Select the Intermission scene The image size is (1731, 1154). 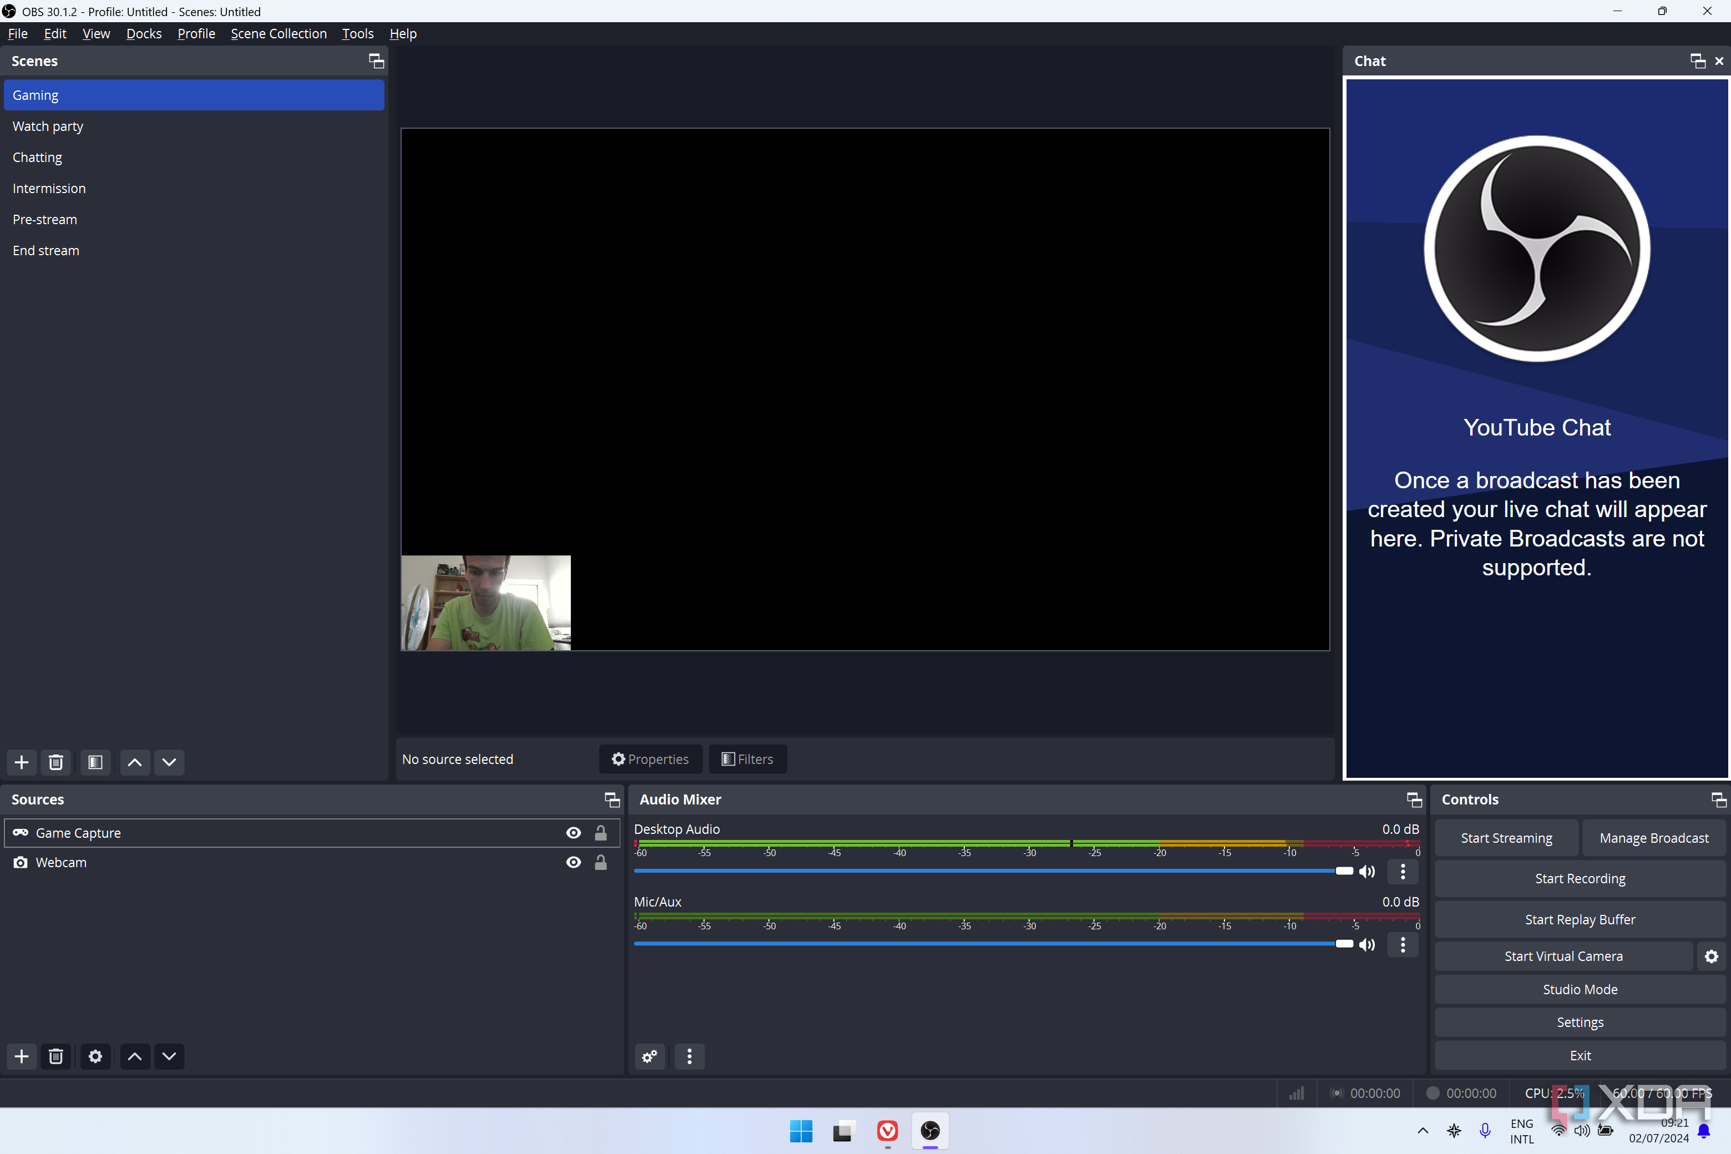pyautogui.click(x=194, y=189)
